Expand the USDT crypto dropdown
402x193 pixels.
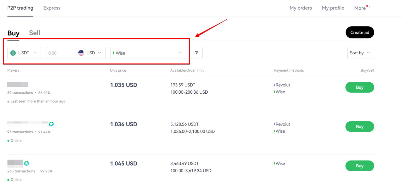(x=35, y=53)
